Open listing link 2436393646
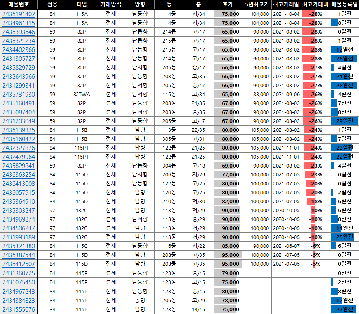The height and width of the screenshot is (314, 359). coord(19,32)
